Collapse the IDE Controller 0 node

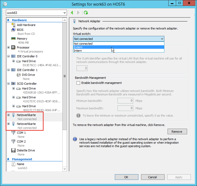tap(8, 56)
